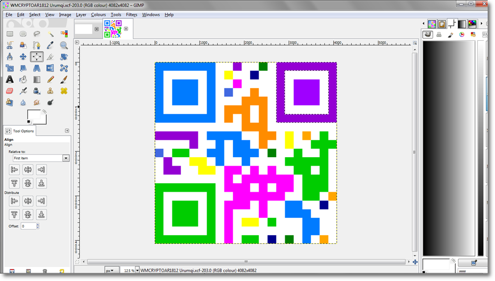
Task: Choose the Fuzzy Select wand tool
Action: pos(50,34)
